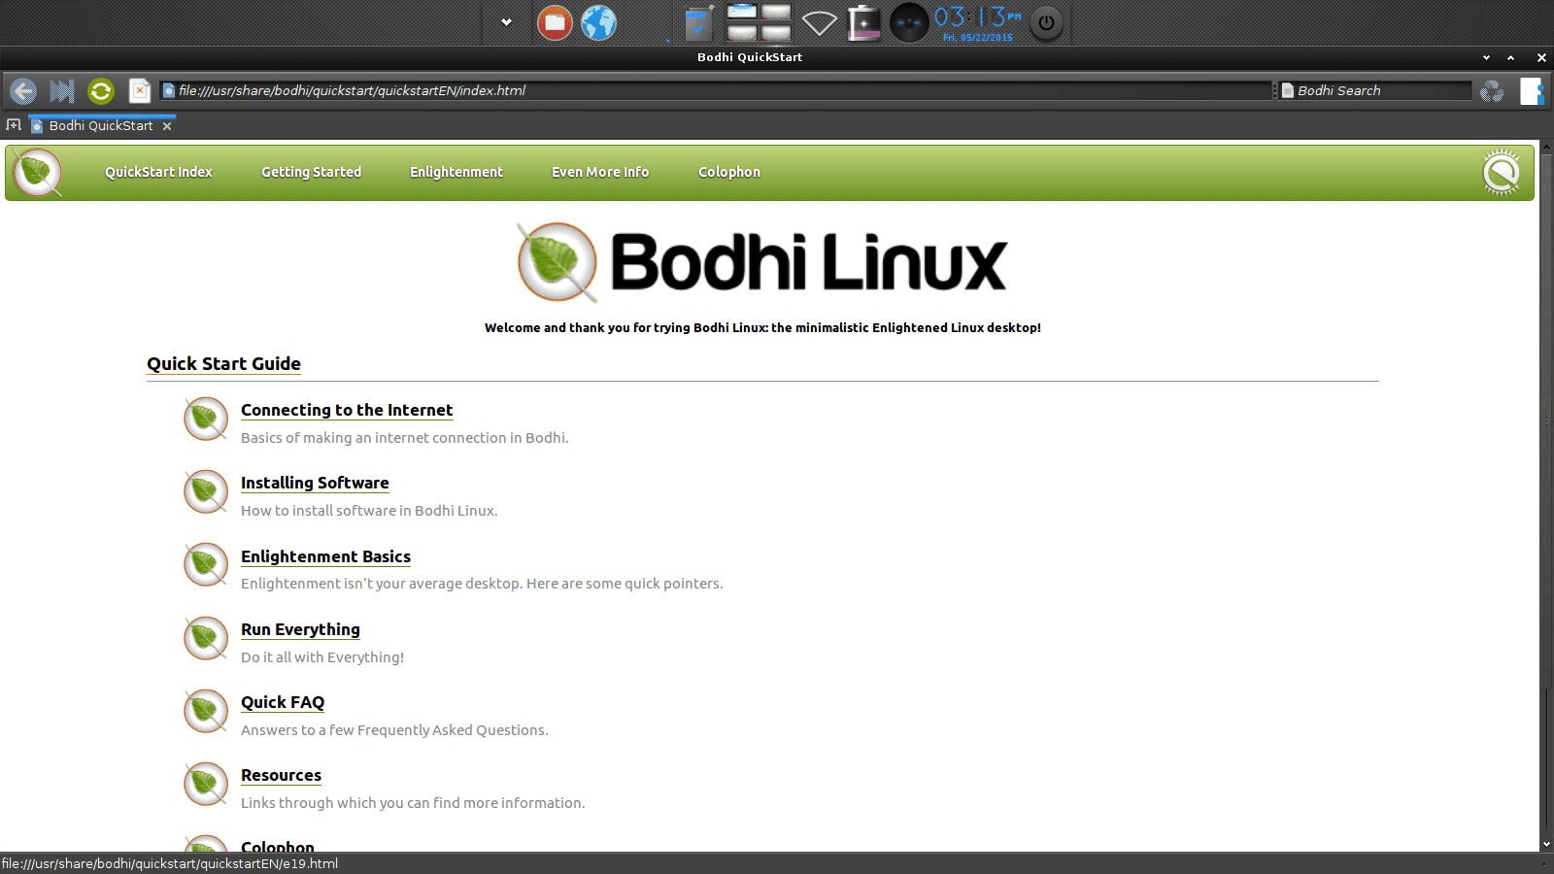Switch to the top-left virtual desktop in pager

tap(742, 13)
